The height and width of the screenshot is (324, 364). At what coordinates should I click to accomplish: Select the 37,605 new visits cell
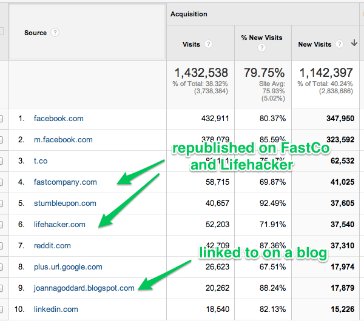pos(342,203)
